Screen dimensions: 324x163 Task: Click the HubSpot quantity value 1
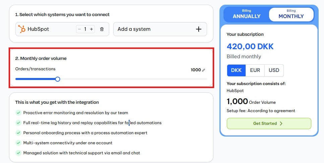[x=85, y=29]
